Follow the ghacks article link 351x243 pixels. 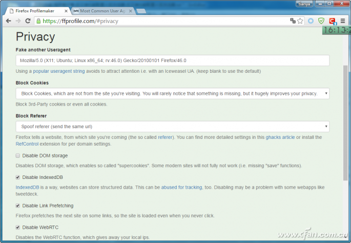pyautogui.click(x=280, y=137)
